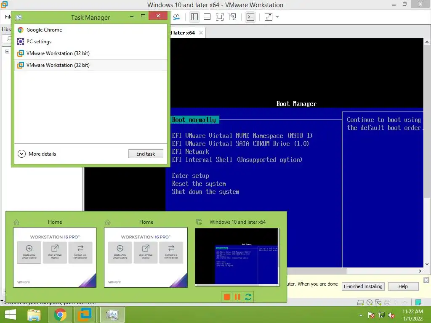Screen dimensions: 431x323
Task: Open Google Chrome from the taskbar
Action: click(x=60, y=315)
